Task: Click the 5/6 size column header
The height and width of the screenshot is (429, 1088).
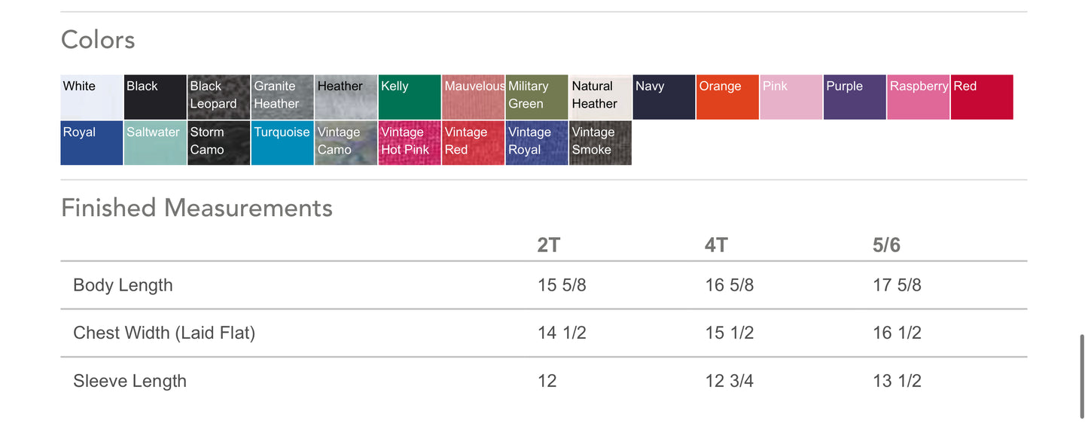Action: click(x=886, y=245)
